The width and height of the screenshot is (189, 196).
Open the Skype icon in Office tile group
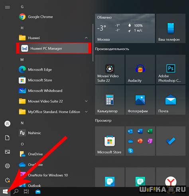130,151
